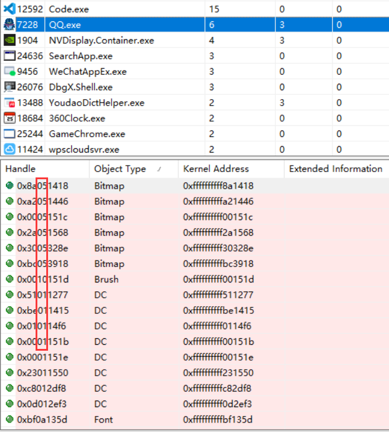
Task: Click PID 13488 cell
Action: coord(30,103)
